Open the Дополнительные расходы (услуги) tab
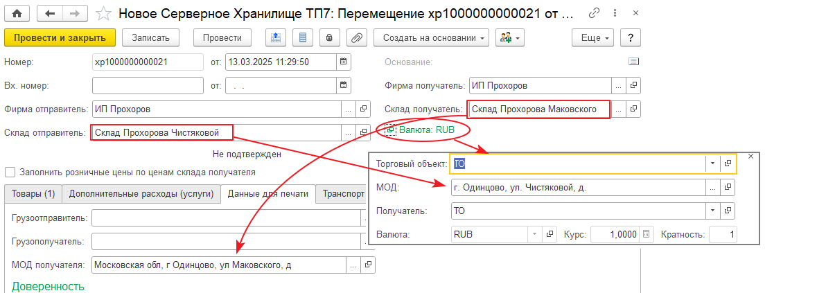Viewport: 817px width, 293px height. (x=141, y=194)
